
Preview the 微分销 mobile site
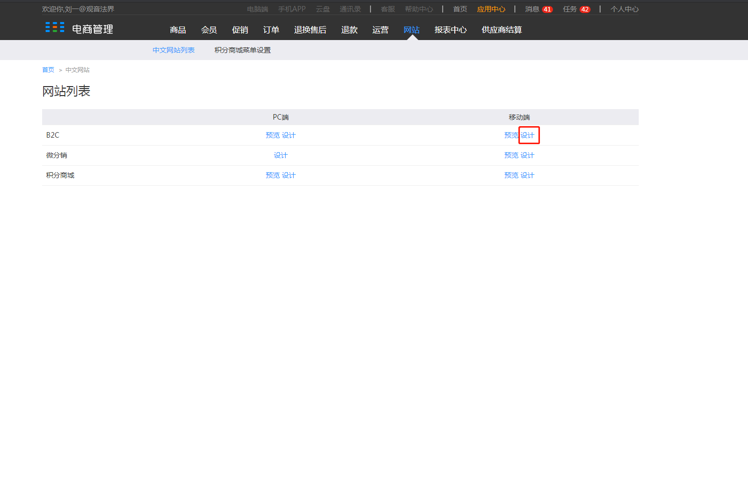(511, 155)
